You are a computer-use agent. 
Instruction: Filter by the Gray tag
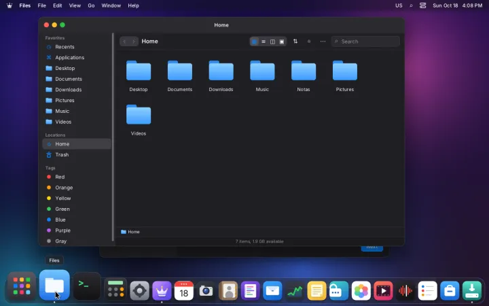(x=77, y=241)
